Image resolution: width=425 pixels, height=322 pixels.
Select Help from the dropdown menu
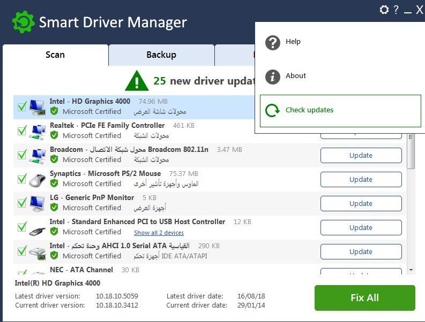[x=340, y=42]
